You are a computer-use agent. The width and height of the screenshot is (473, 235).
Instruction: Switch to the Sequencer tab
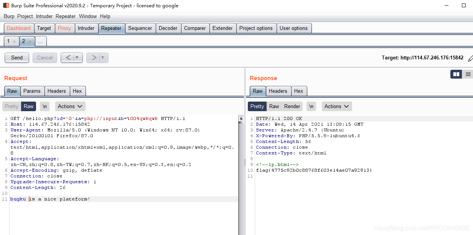pyautogui.click(x=140, y=28)
